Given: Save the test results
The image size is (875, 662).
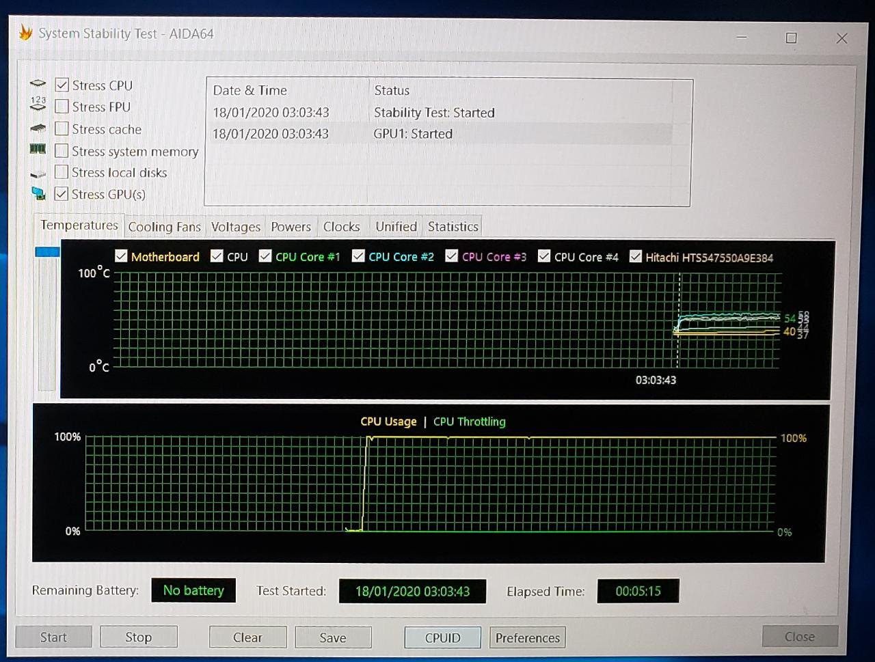Looking at the screenshot, I should tap(333, 637).
